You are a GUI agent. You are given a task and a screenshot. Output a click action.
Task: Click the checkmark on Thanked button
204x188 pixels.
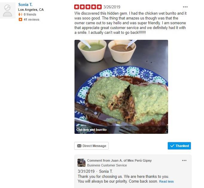tap(172, 146)
